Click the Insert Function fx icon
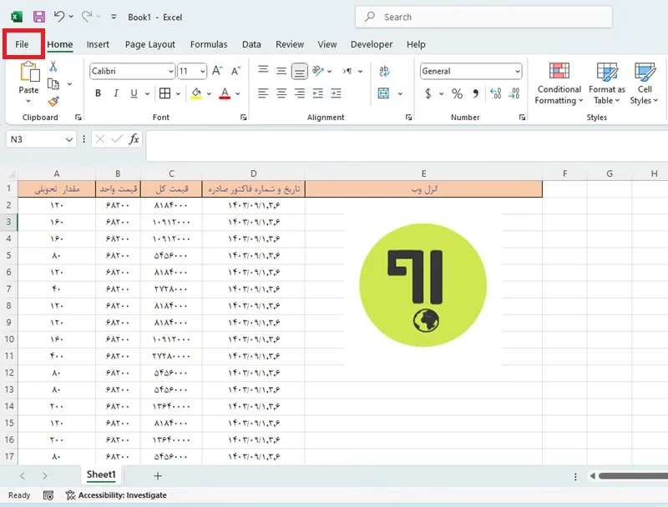This screenshot has width=668, height=507. click(134, 139)
